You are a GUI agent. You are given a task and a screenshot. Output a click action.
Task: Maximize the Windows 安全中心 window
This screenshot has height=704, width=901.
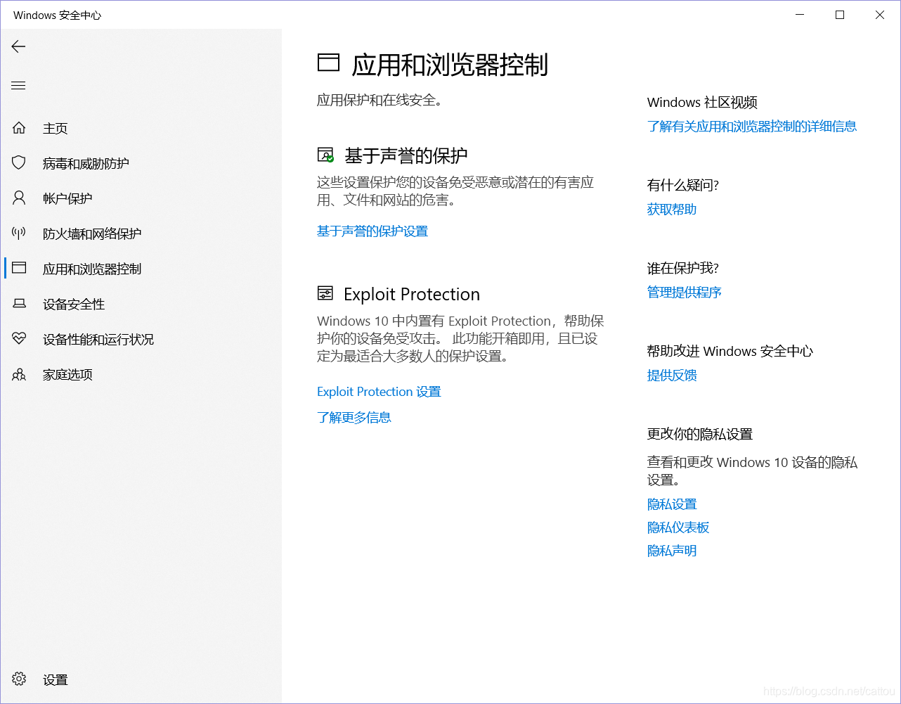[840, 15]
